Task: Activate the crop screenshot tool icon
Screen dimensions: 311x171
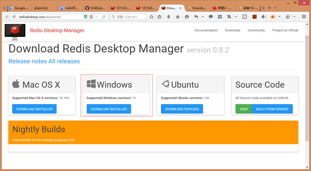Action: pos(229,17)
